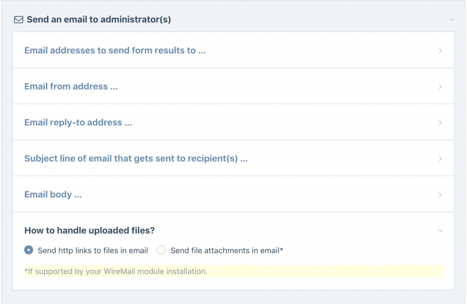
Task: Expand the Email from address field
Action: tap(233, 86)
